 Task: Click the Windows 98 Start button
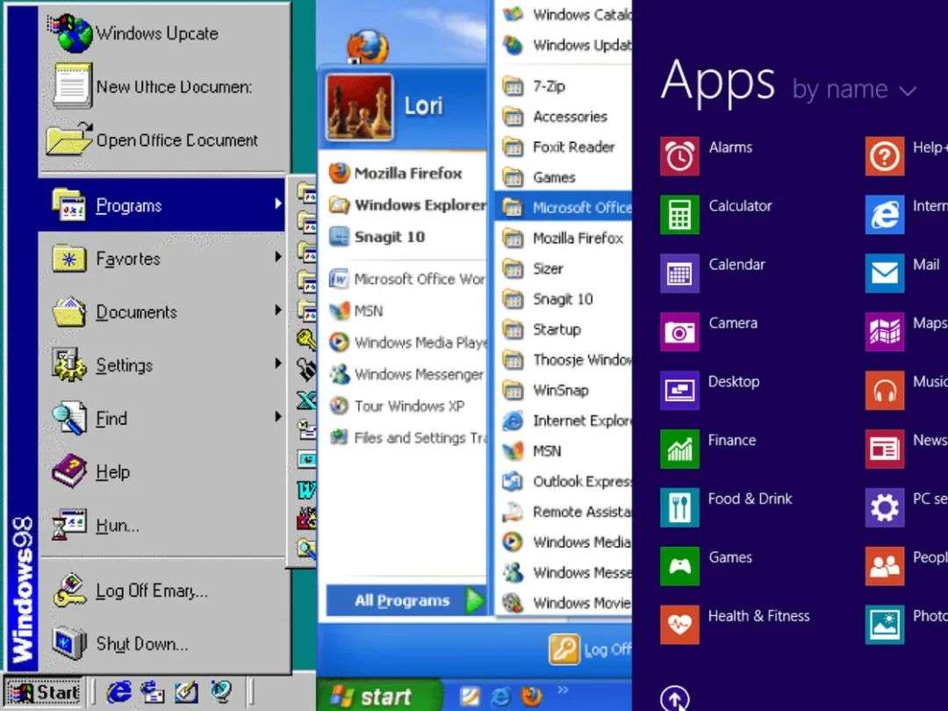(44, 693)
